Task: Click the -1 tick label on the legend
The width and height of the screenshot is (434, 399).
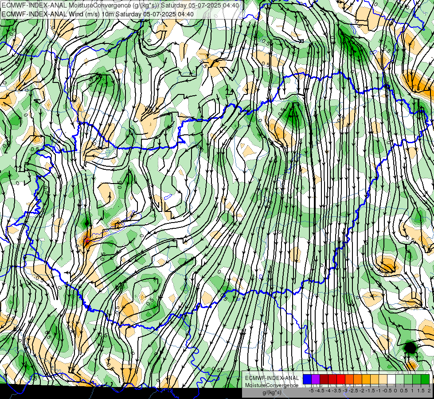Action: tap(379, 391)
